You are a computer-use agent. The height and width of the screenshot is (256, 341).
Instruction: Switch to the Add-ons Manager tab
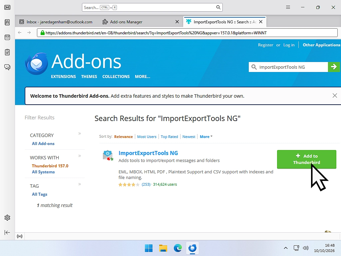(126, 22)
